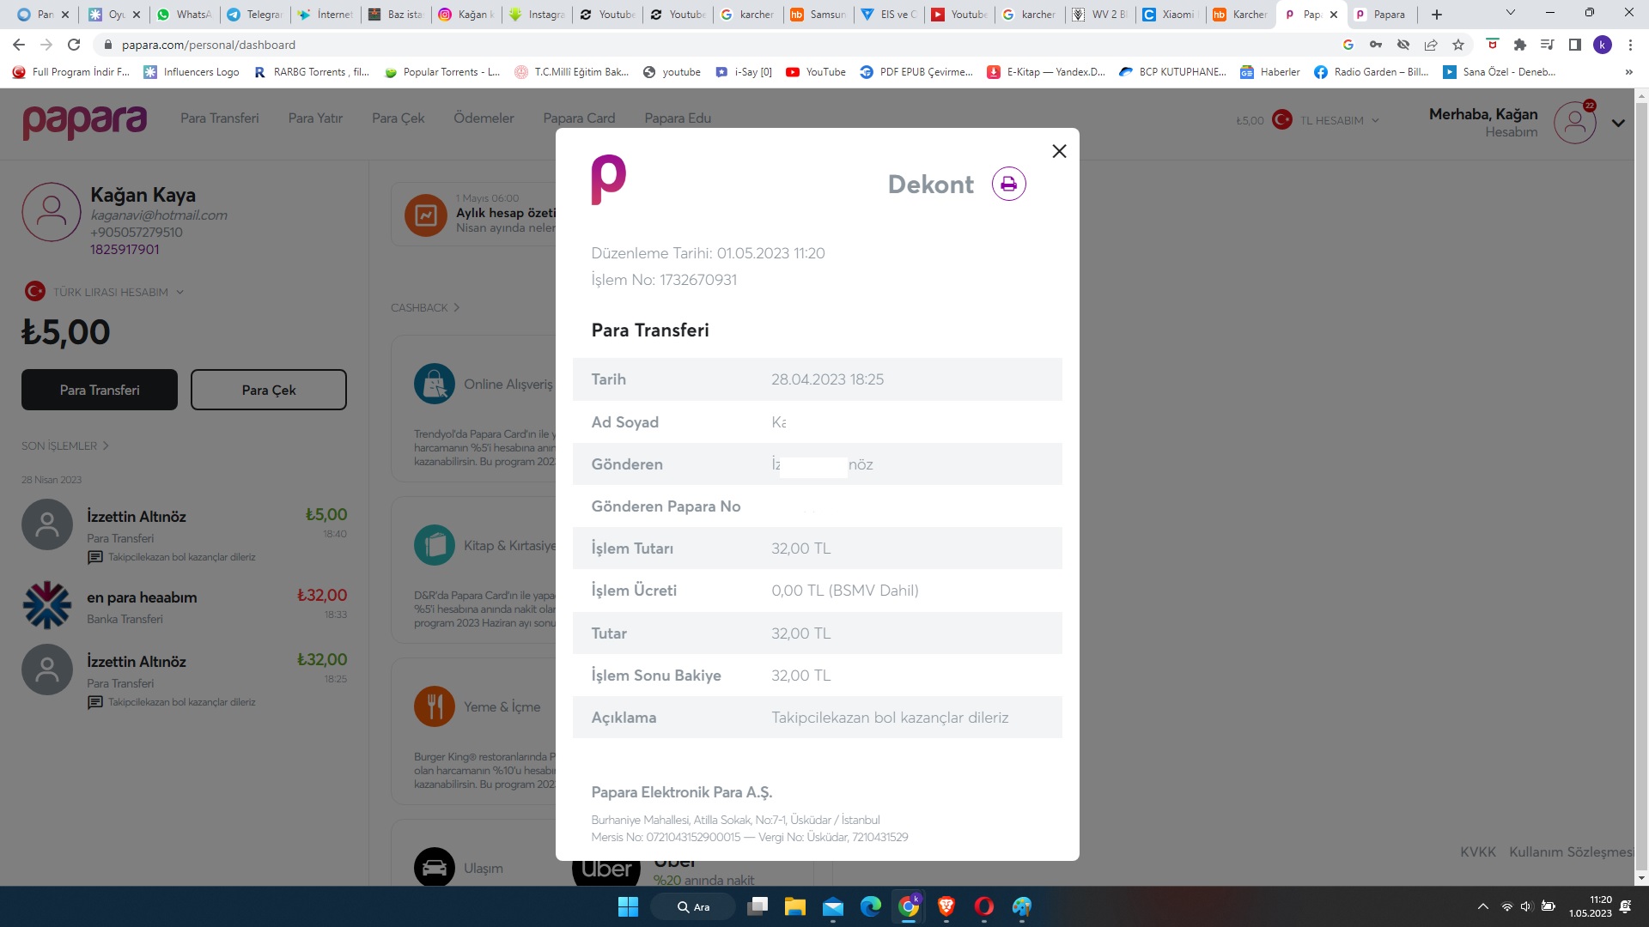
Task: Click the Kitap & Kırtasiye book icon
Action: pos(435,545)
